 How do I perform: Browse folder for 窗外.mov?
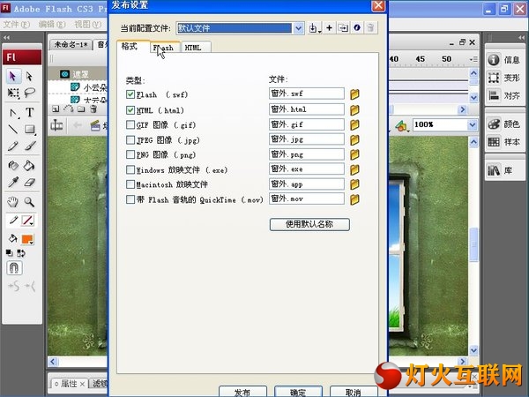354,199
